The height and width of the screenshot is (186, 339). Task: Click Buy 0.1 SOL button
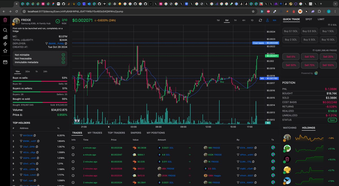pyautogui.click(x=291, y=31)
